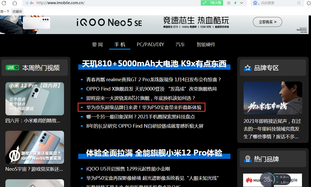
Task: Reload the page with refresh icon
Action: click(x=4, y=3)
